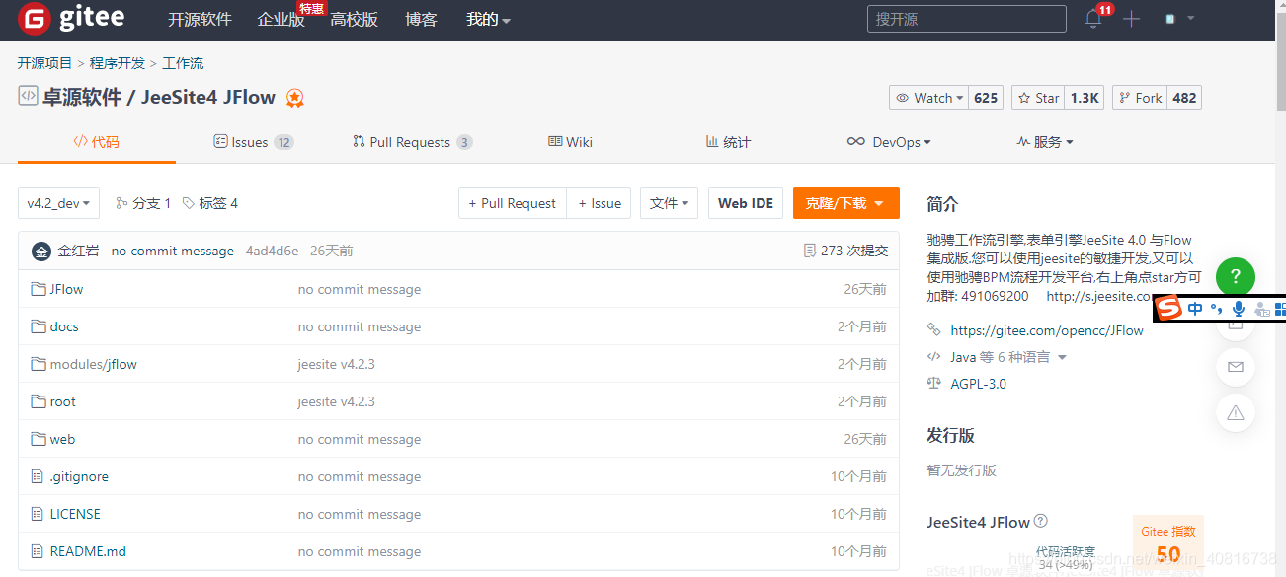Image resolution: width=1286 pixels, height=577 pixels.
Task: Click the docs folder icon
Action: (x=39, y=326)
